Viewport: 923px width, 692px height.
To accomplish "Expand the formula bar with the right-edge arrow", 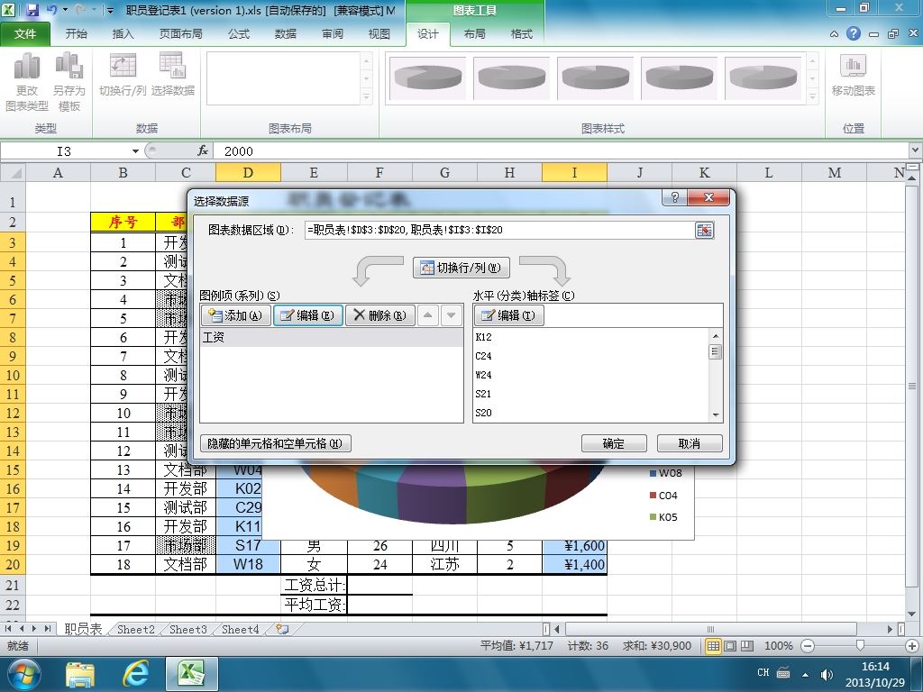I will pyautogui.click(x=916, y=150).
